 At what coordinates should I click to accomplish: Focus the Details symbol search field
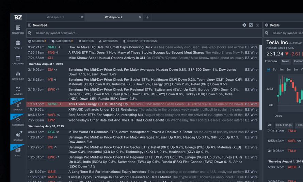[x=283, y=33]
